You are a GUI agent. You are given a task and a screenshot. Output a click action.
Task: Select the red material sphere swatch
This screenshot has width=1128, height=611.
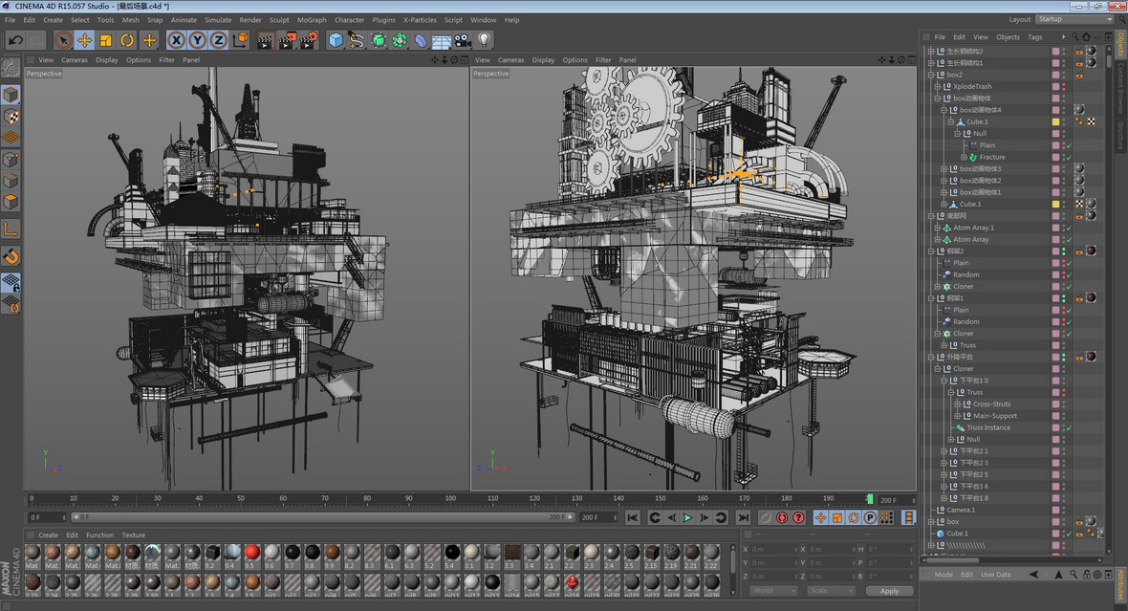click(x=251, y=553)
